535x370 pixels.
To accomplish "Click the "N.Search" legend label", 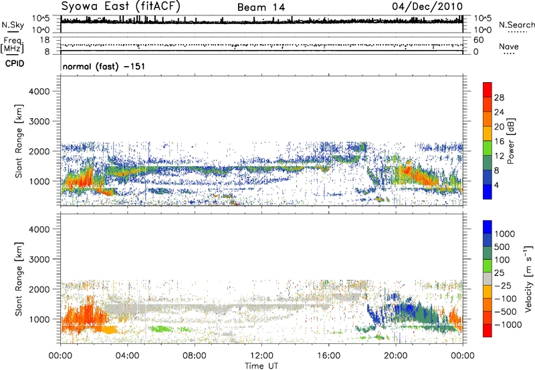I will [517, 25].
